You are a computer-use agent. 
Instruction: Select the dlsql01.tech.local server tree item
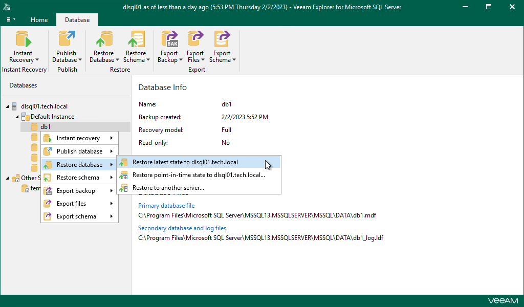pos(44,106)
